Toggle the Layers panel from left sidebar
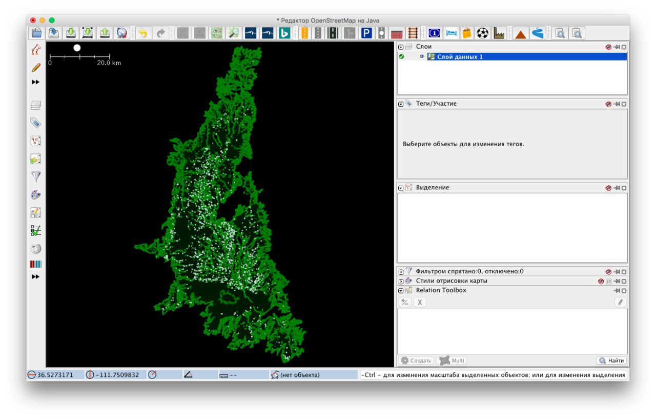Screen dimensions: 656x419 pos(35,106)
